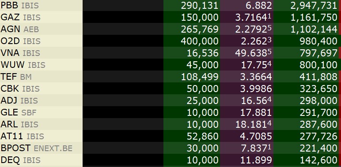Select the ARL IBIS ticker

click(x=19, y=125)
